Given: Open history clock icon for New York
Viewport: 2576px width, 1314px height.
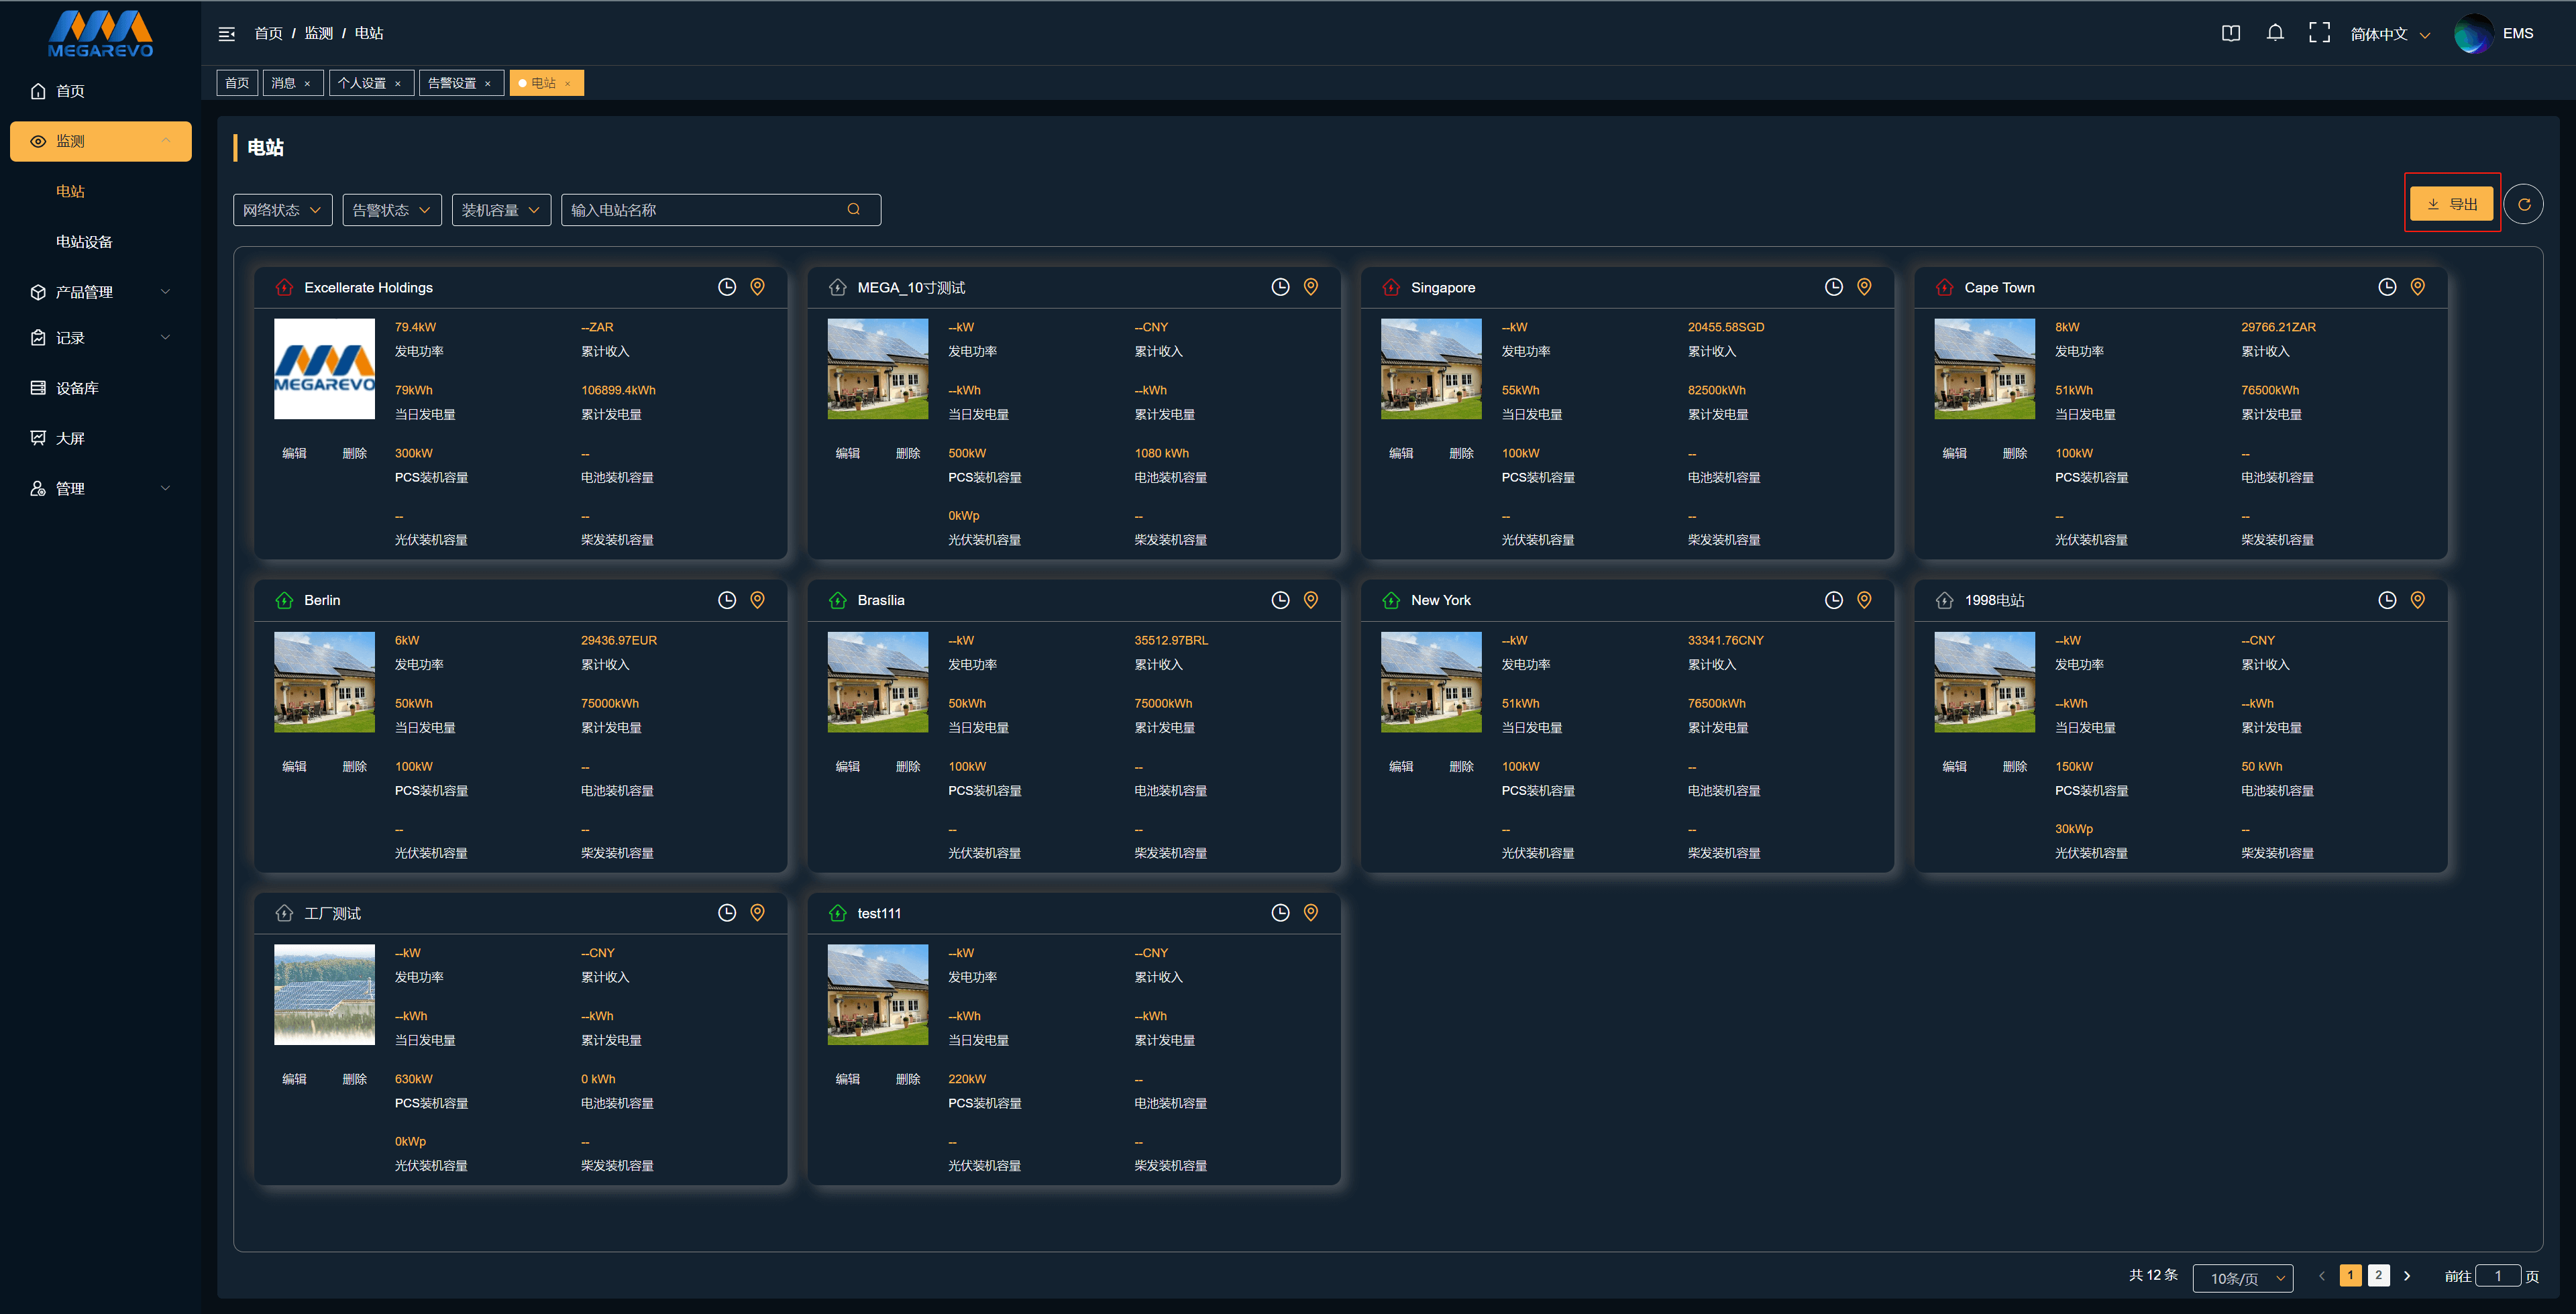Looking at the screenshot, I should [1834, 600].
